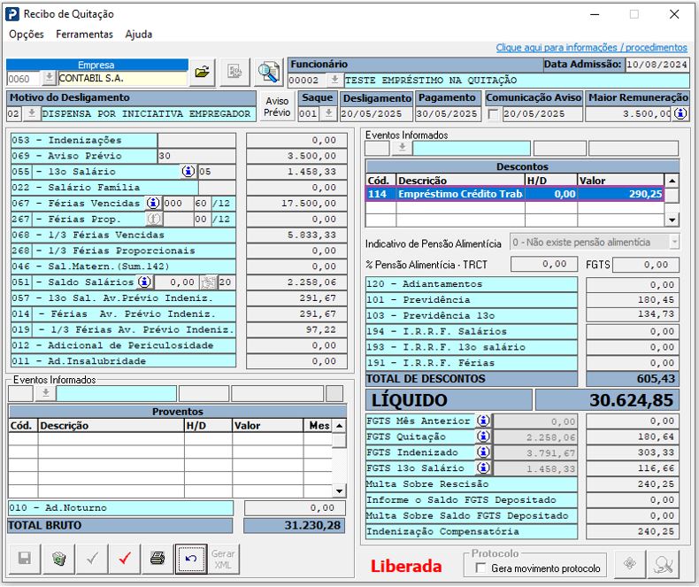The image size is (699, 587).
Task: Click the Save floppy disk button
Action: tap(25, 559)
